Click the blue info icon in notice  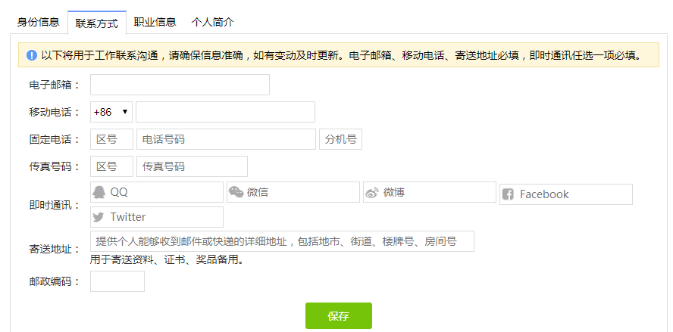tap(32, 55)
